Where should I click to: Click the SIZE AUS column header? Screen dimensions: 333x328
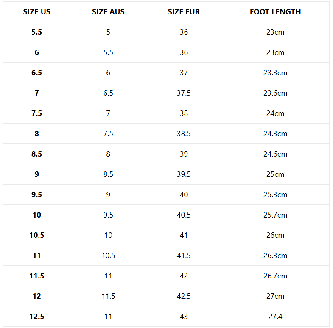coord(108,12)
